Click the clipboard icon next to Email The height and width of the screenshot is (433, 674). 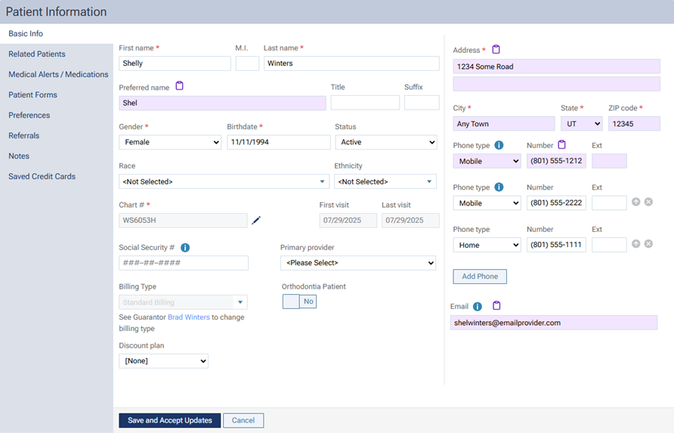click(496, 306)
